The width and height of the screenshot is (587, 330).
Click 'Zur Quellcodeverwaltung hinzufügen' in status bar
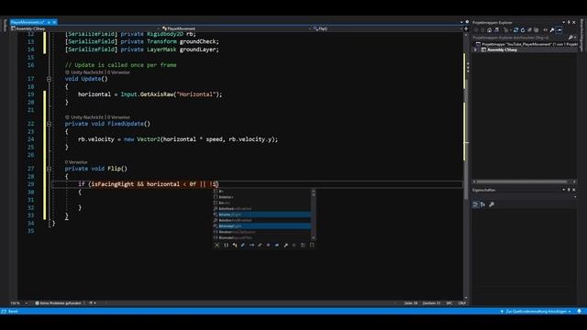tap(536, 312)
